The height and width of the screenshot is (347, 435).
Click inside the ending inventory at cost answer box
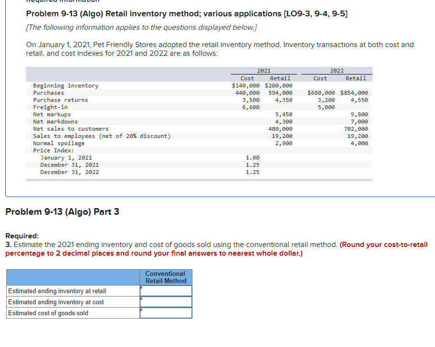point(166,301)
